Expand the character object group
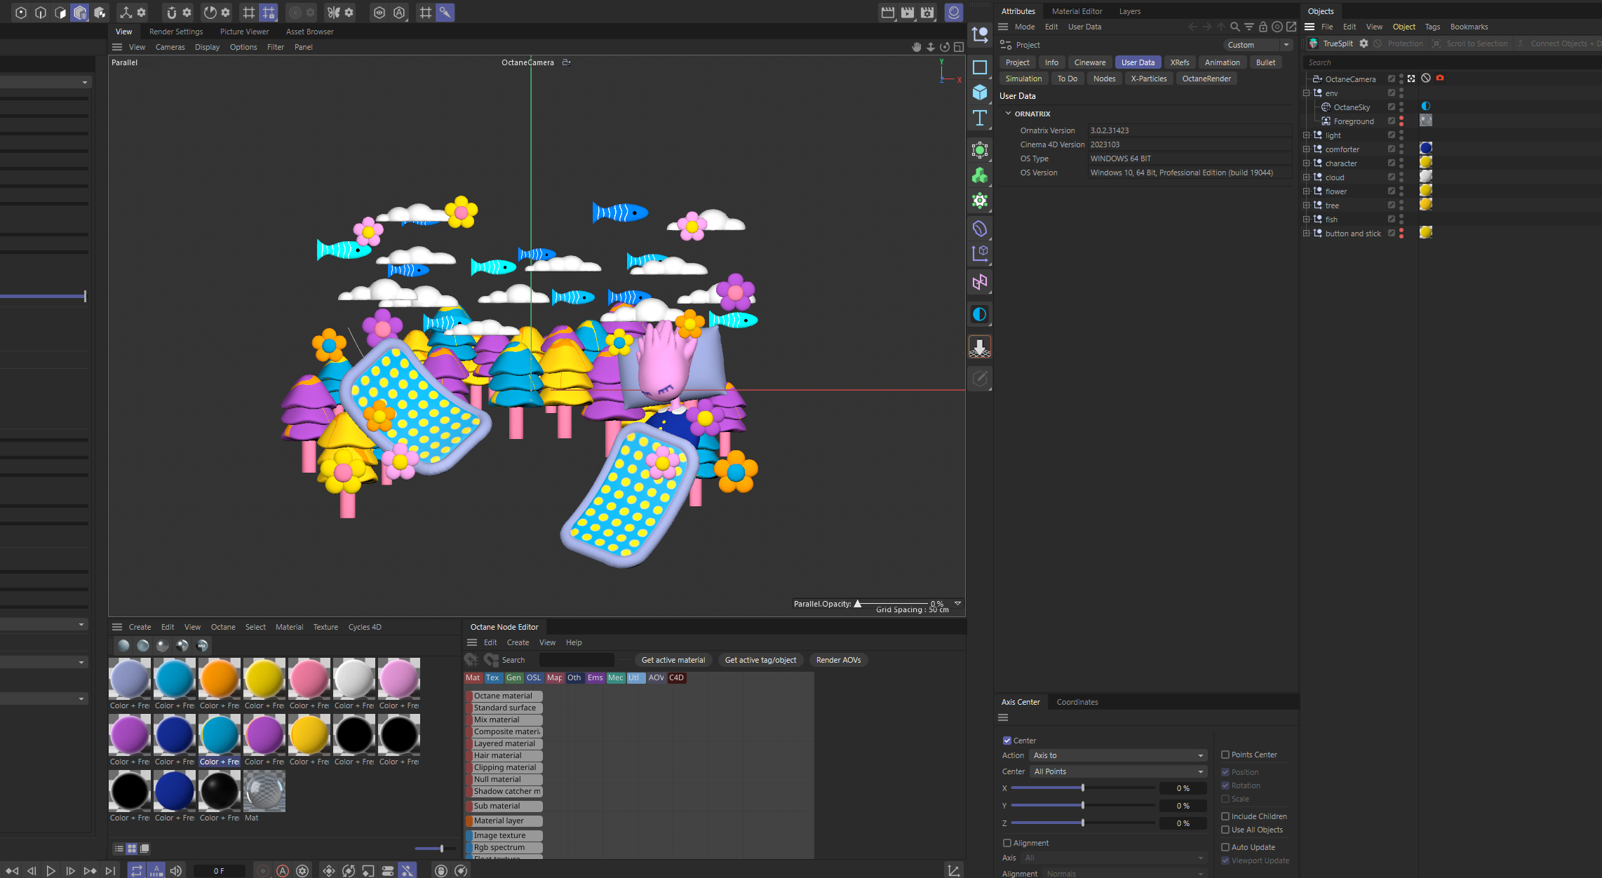This screenshot has height=878, width=1602. click(x=1306, y=163)
